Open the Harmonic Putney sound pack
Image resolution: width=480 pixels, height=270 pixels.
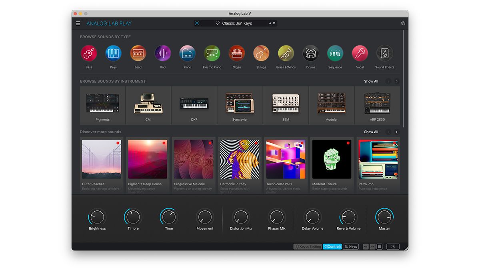[x=239, y=158]
